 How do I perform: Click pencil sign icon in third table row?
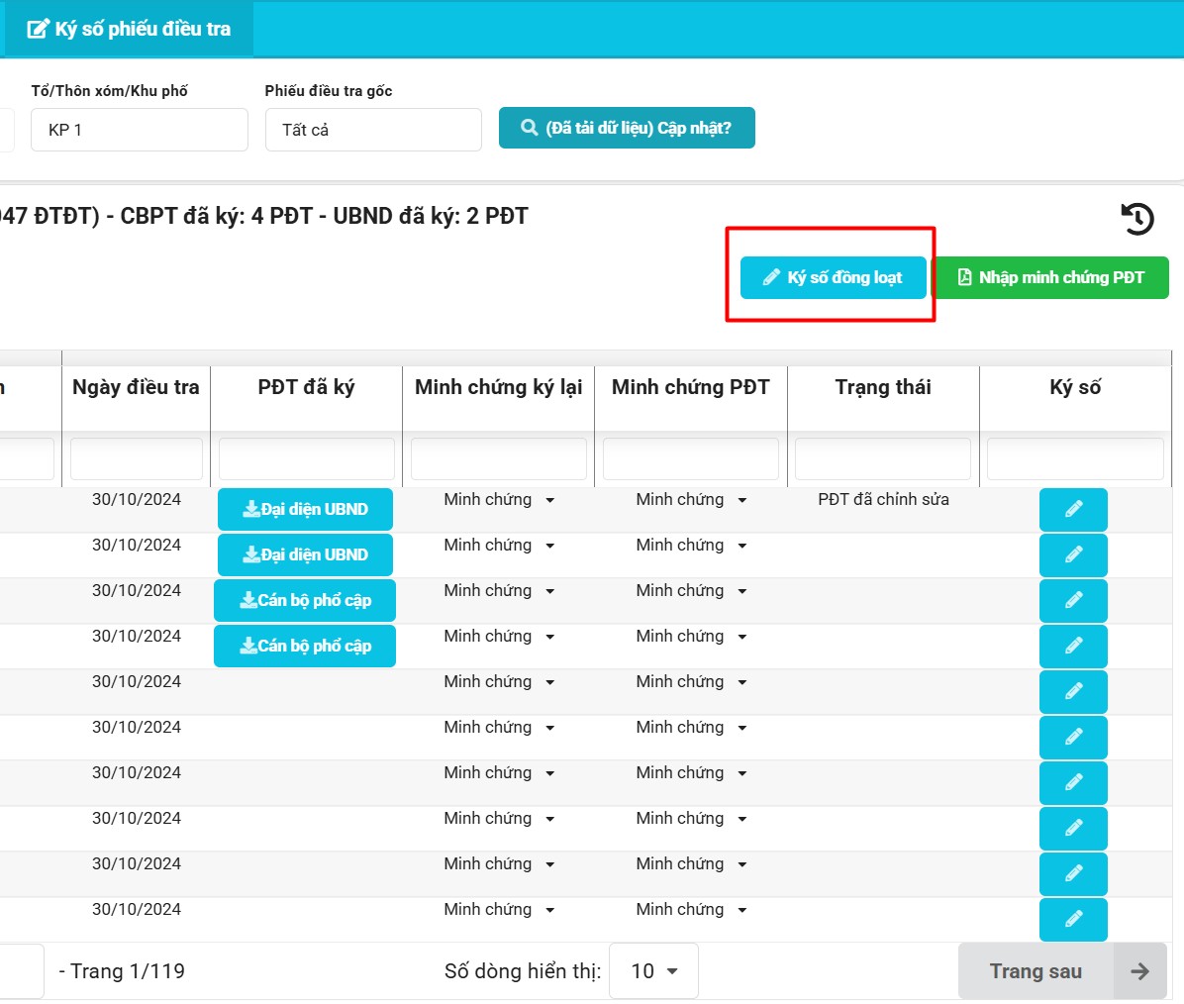click(x=1073, y=601)
